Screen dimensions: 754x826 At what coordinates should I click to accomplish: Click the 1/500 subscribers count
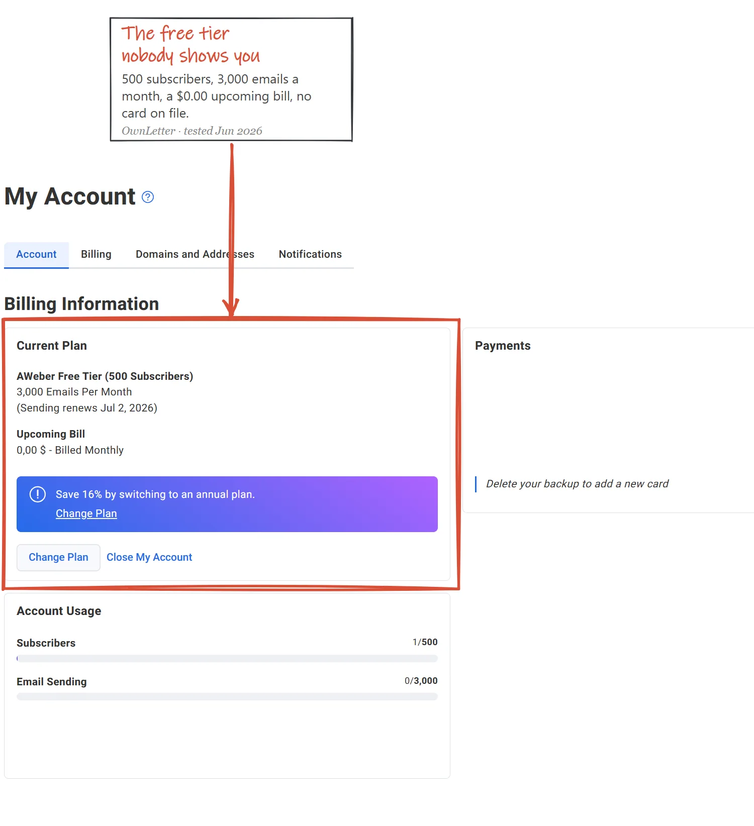pos(425,642)
